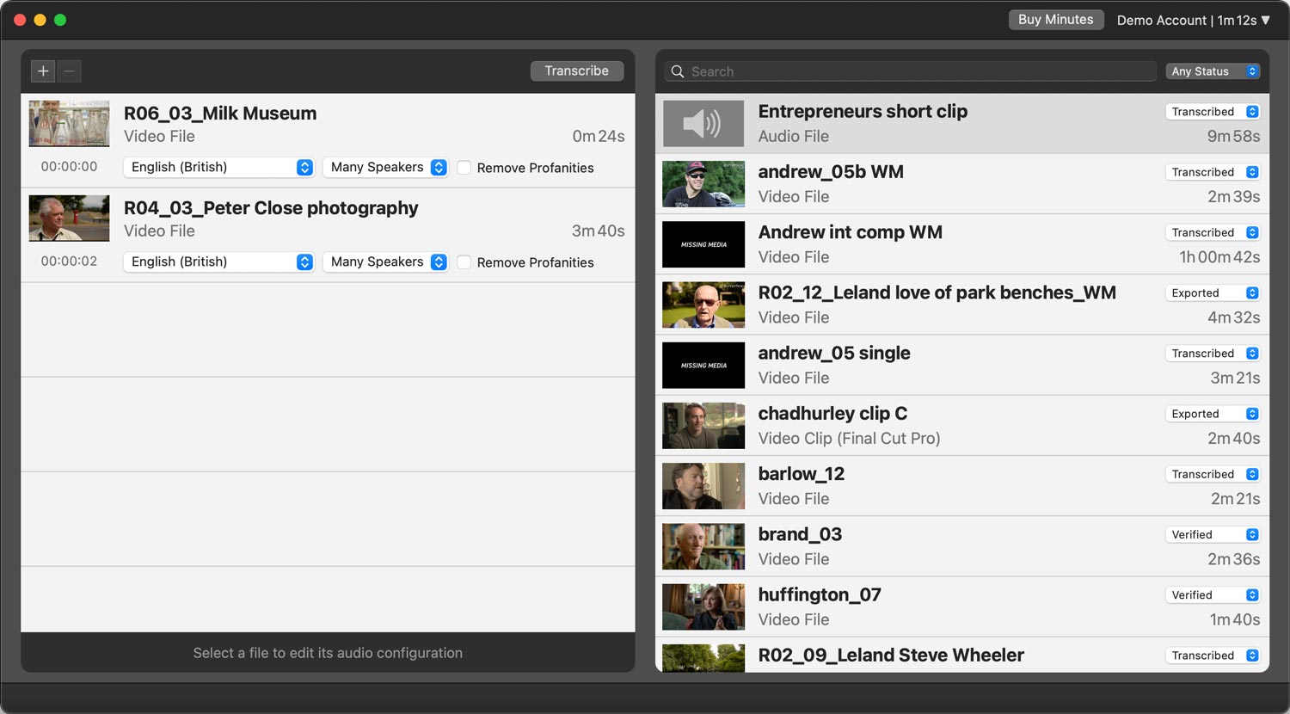
Task: Click the Missing Media thumbnail for Andrew int comp WM
Action: pyautogui.click(x=703, y=244)
